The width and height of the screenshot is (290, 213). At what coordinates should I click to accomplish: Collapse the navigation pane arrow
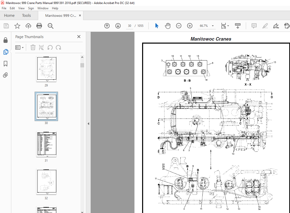click(x=88, y=124)
